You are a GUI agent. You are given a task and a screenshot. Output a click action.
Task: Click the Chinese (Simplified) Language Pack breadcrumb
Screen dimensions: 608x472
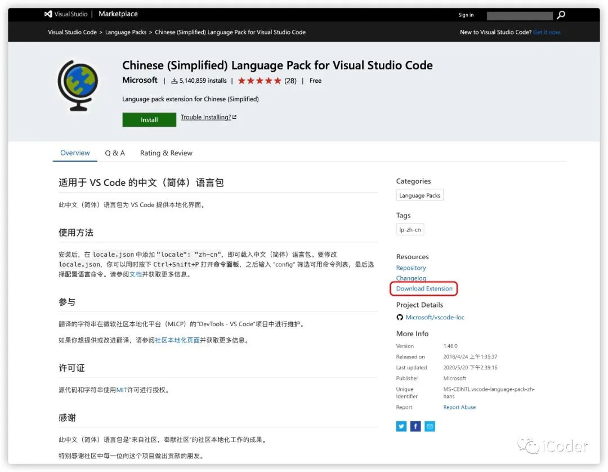click(x=230, y=32)
